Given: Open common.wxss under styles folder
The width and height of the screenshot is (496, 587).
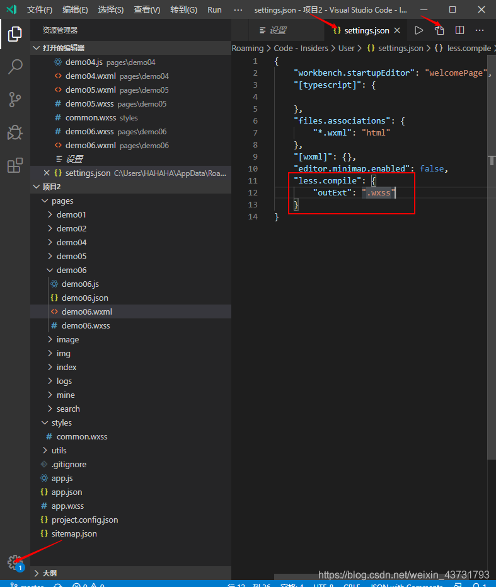Looking at the screenshot, I should [130, 436].
